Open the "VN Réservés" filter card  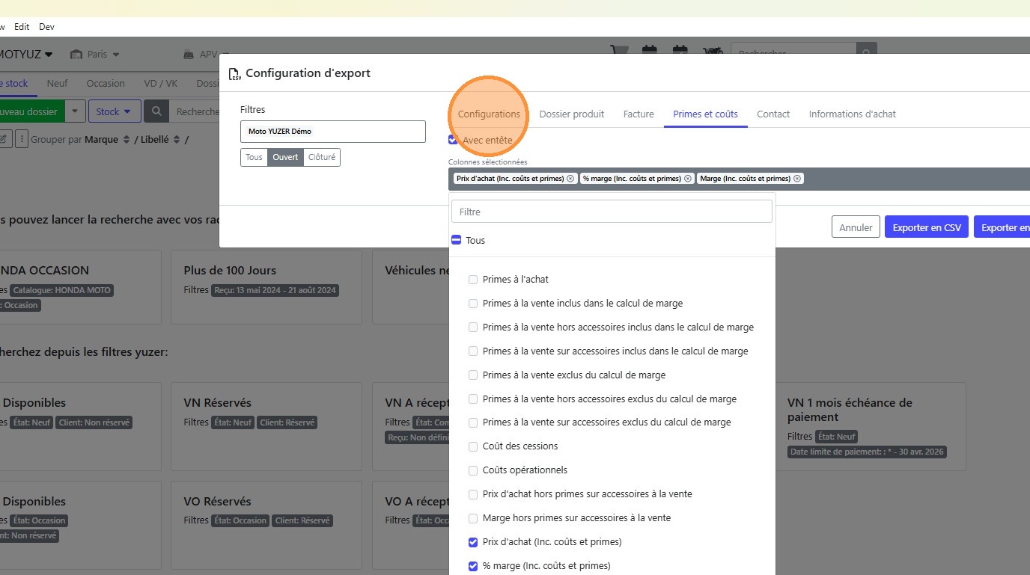(266, 426)
